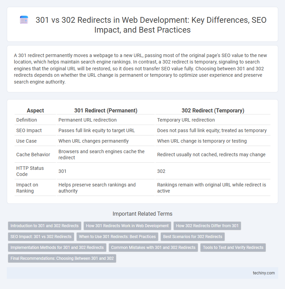Select the Use Case row label

(26, 141)
